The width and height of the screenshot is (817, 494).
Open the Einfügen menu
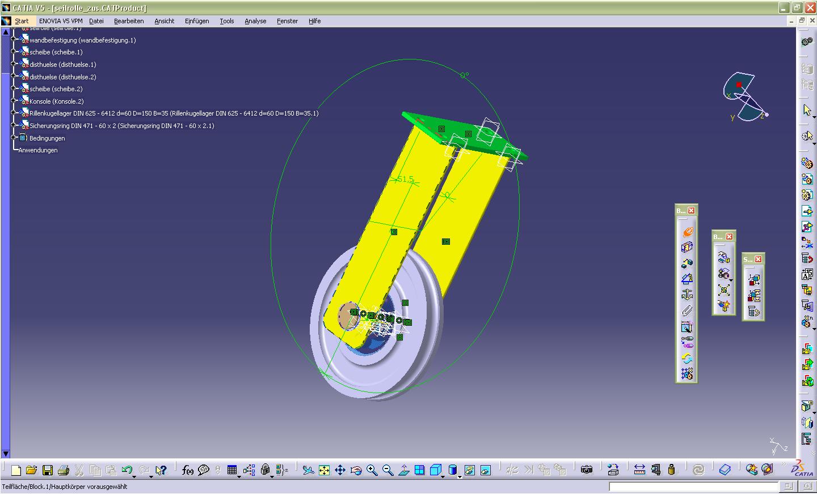(197, 21)
